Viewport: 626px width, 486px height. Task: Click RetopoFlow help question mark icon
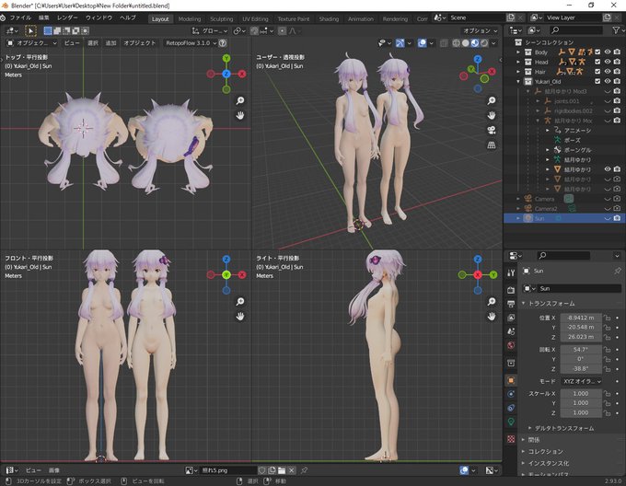click(x=223, y=42)
